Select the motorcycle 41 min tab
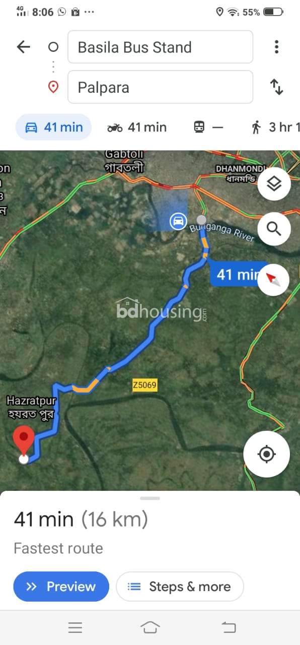 click(136, 127)
